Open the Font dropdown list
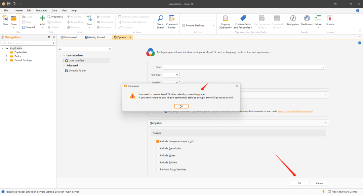Image resolution: width=363 pixels, height=195 pixels. 323,67
